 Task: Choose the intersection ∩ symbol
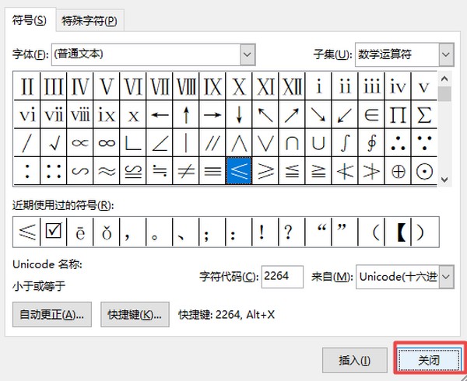(x=292, y=143)
